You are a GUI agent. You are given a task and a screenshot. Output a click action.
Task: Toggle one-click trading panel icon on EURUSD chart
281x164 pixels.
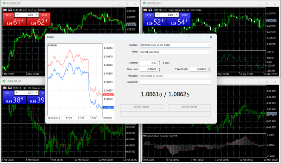[5, 10]
